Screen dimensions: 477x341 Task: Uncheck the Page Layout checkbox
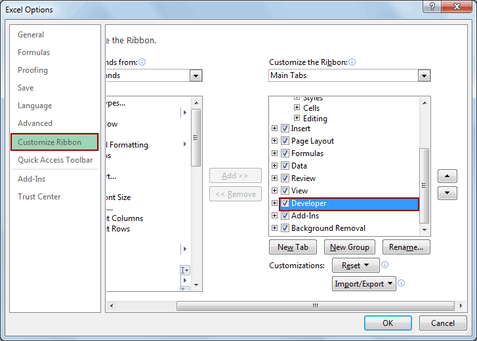[x=285, y=141]
